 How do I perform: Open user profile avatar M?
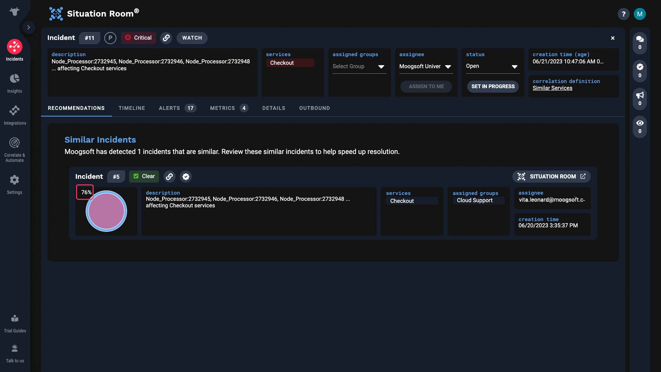pos(640,14)
